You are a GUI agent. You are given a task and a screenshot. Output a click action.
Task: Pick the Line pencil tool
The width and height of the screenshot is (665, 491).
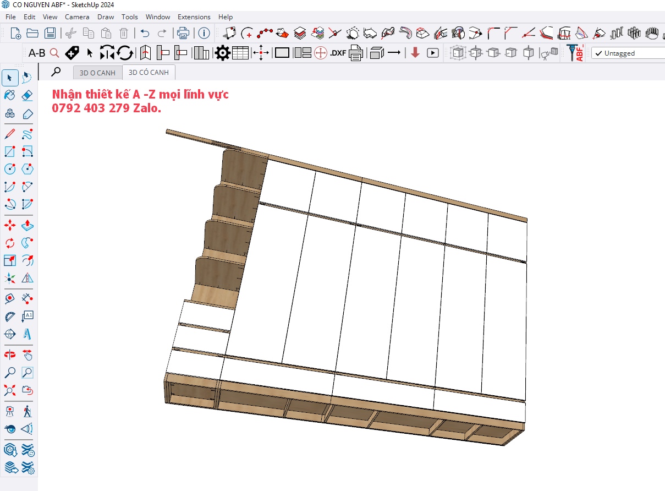click(x=10, y=134)
